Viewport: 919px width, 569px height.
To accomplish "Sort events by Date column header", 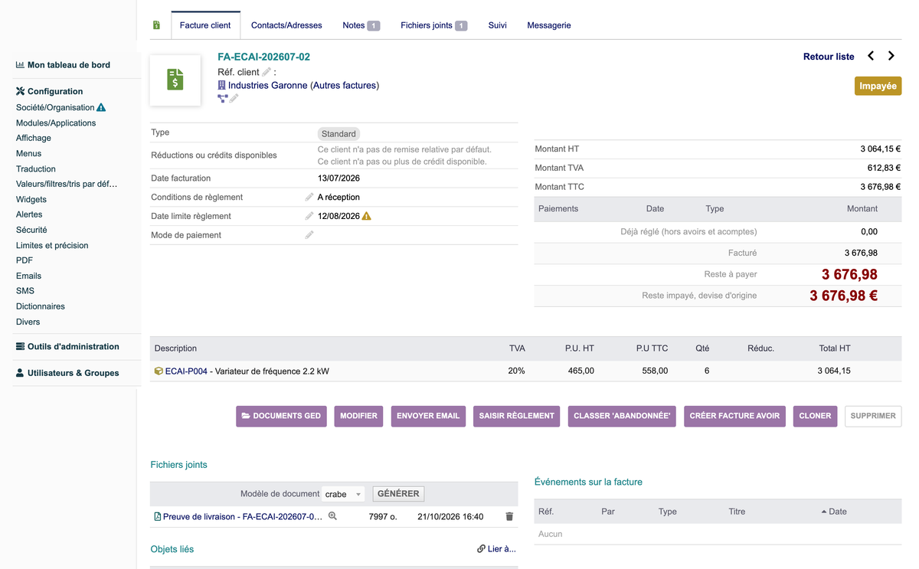I will click(x=833, y=512).
